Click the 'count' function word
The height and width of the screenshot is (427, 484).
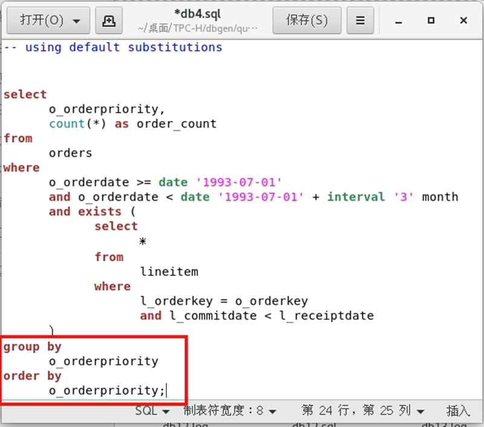(67, 124)
